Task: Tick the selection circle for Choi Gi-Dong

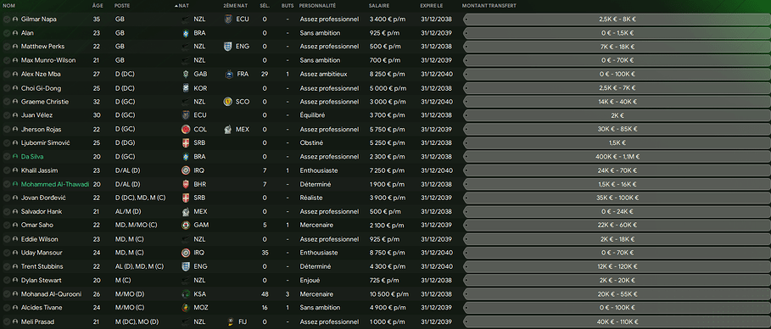Action: [7, 88]
